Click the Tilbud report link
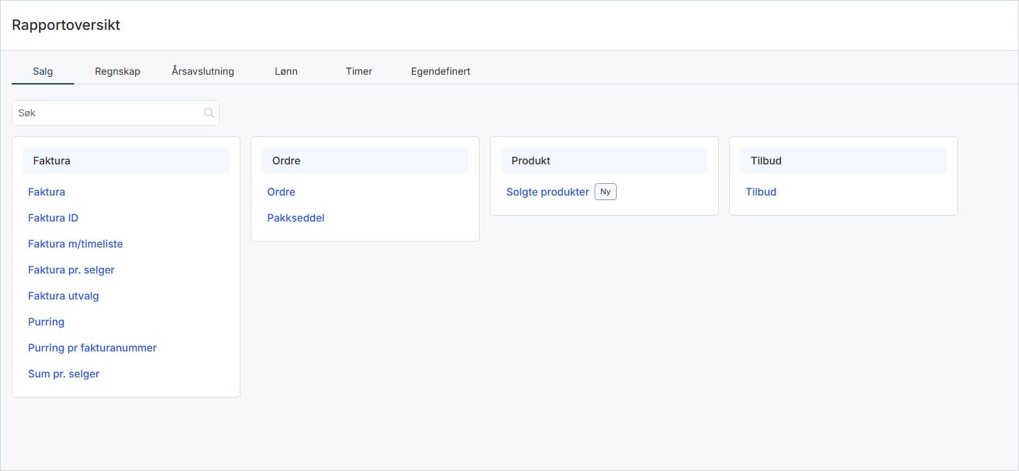This screenshot has width=1019, height=471. [x=761, y=192]
